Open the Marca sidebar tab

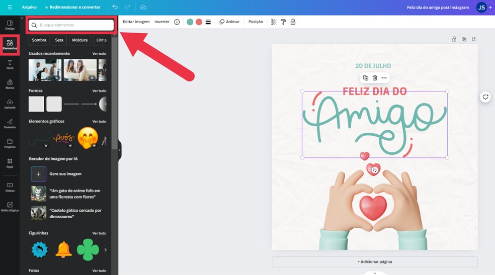pyautogui.click(x=10, y=84)
